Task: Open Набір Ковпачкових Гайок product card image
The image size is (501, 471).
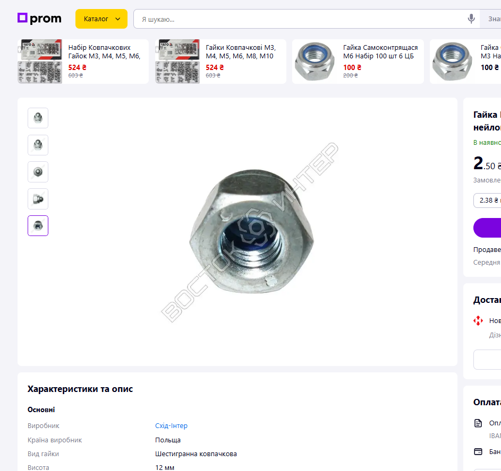Action: pos(40,62)
